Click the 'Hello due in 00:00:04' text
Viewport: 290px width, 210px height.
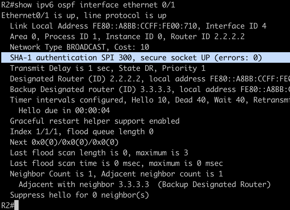pyautogui.click(x=64, y=111)
